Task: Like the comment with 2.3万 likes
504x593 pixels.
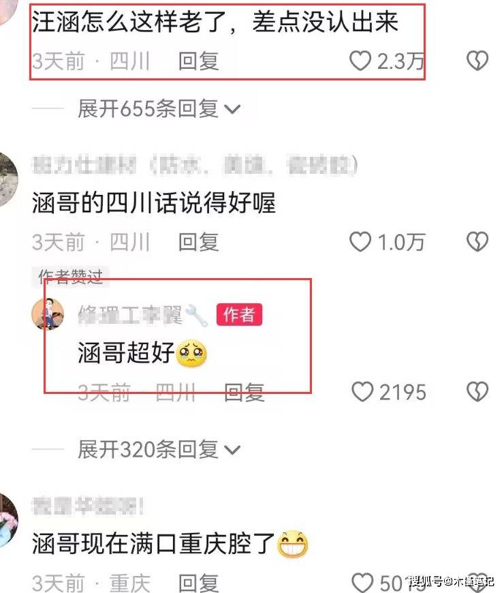Action: 360,61
